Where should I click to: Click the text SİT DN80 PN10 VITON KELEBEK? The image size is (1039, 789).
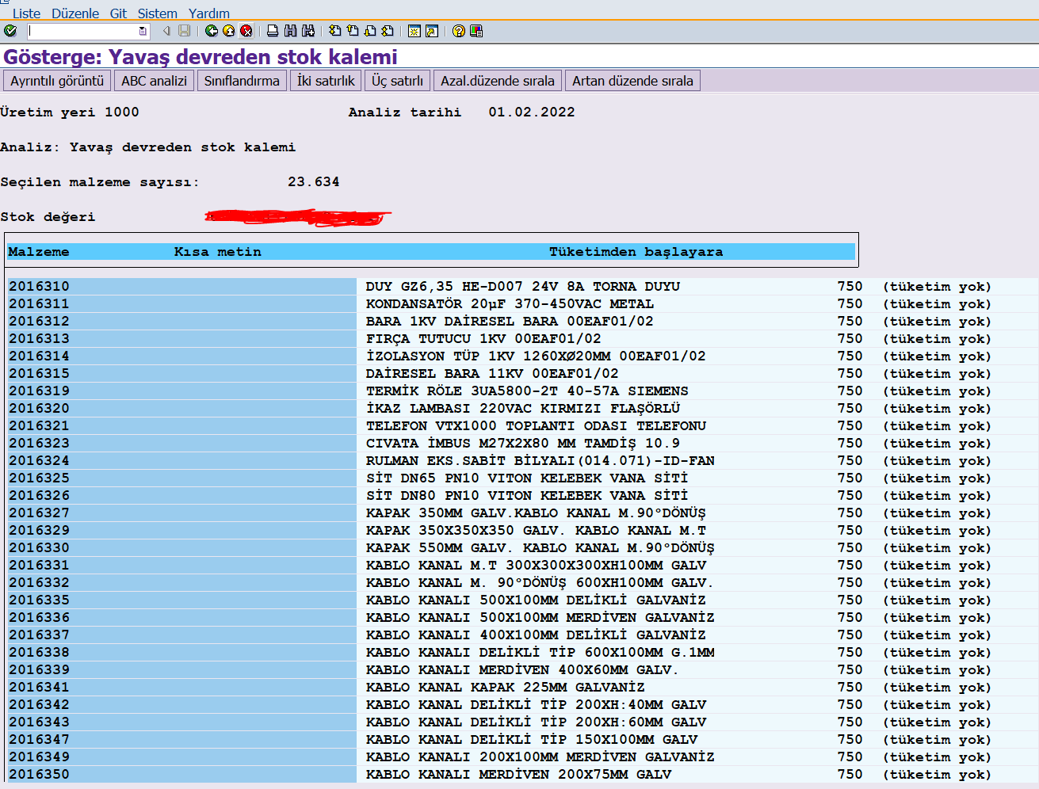click(527, 496)
